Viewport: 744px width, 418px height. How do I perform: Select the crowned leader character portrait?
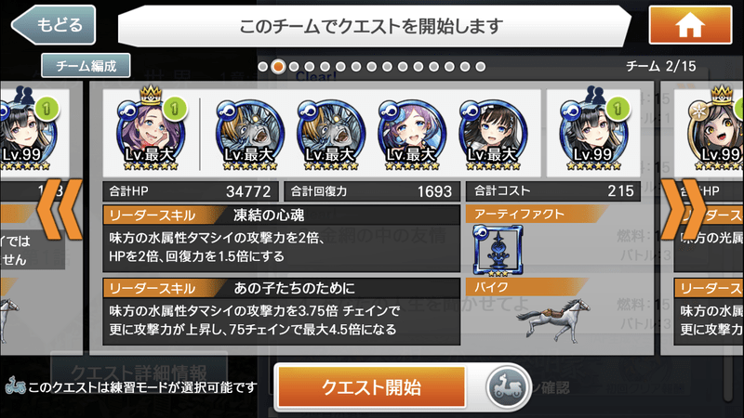(x=151, y=132)
